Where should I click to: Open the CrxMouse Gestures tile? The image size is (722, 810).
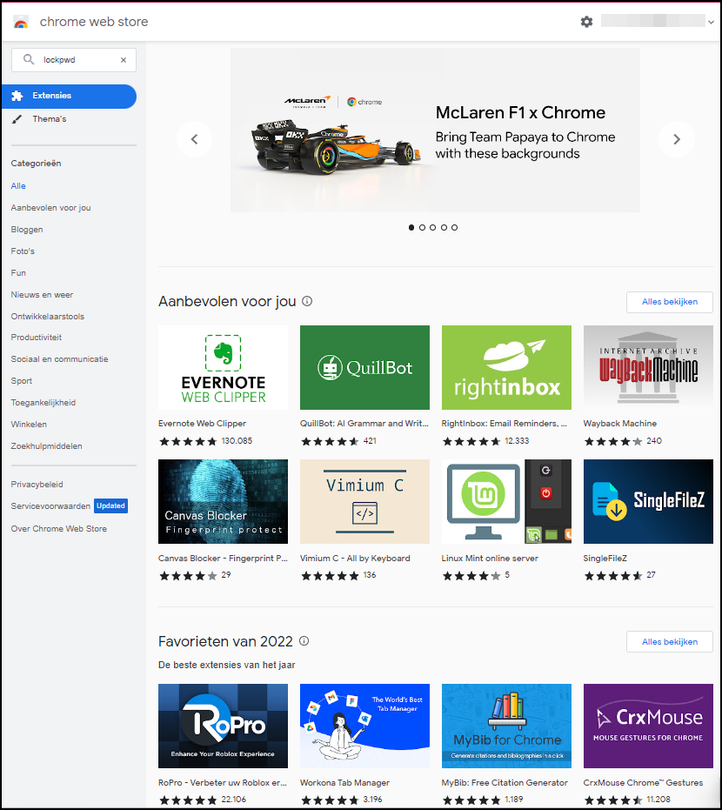pos(648,726)
